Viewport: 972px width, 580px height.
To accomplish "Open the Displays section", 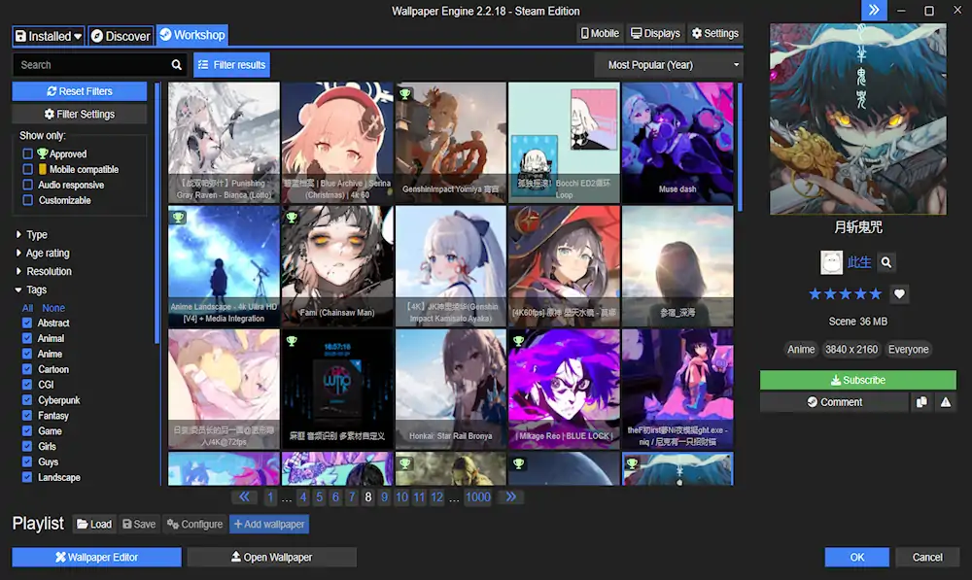I will (x=655, y=33).
